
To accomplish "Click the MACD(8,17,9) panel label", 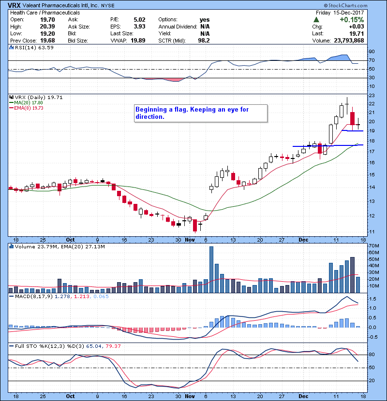I will click(x=34, y=297).
